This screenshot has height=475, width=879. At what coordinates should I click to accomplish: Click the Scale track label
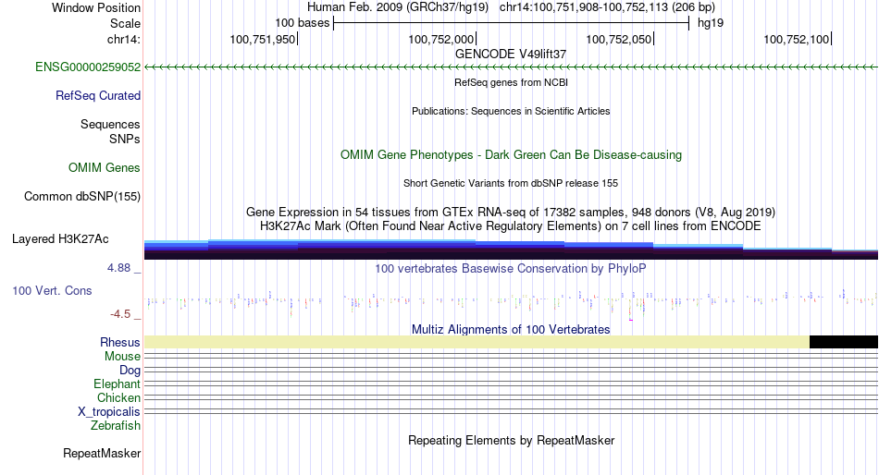coord(125,23)
